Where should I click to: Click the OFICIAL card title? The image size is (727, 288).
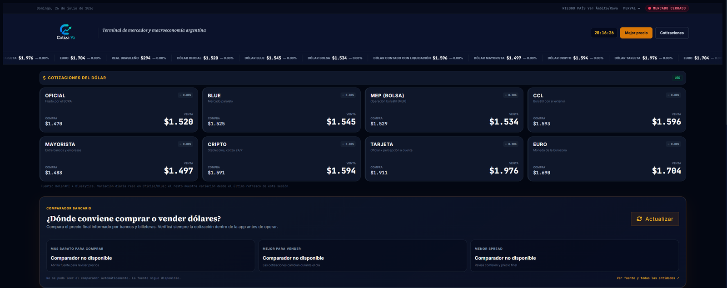(x=55, y=95)
